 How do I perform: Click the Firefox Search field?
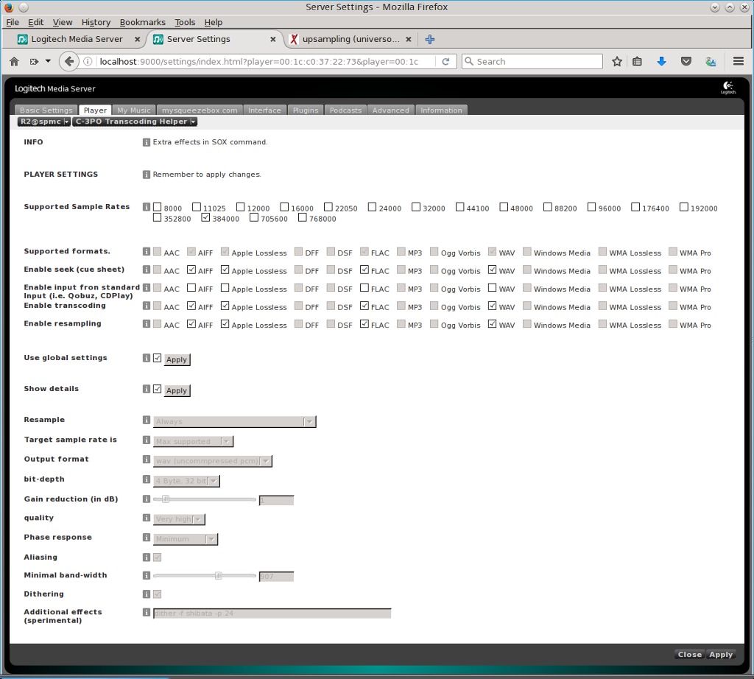[x=532, y=62]
